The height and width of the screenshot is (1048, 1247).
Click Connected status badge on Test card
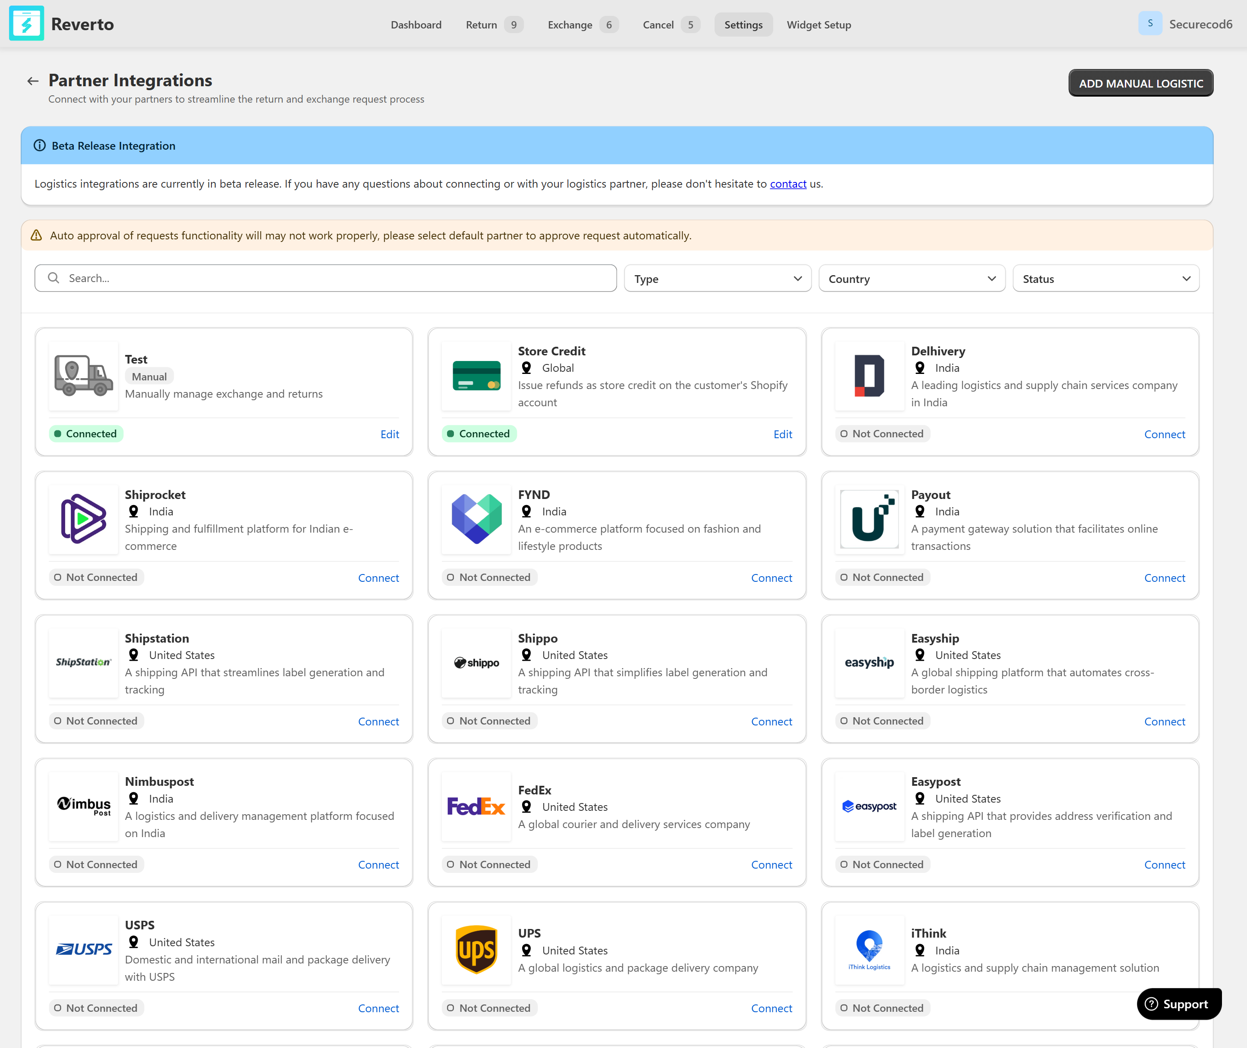86,434
